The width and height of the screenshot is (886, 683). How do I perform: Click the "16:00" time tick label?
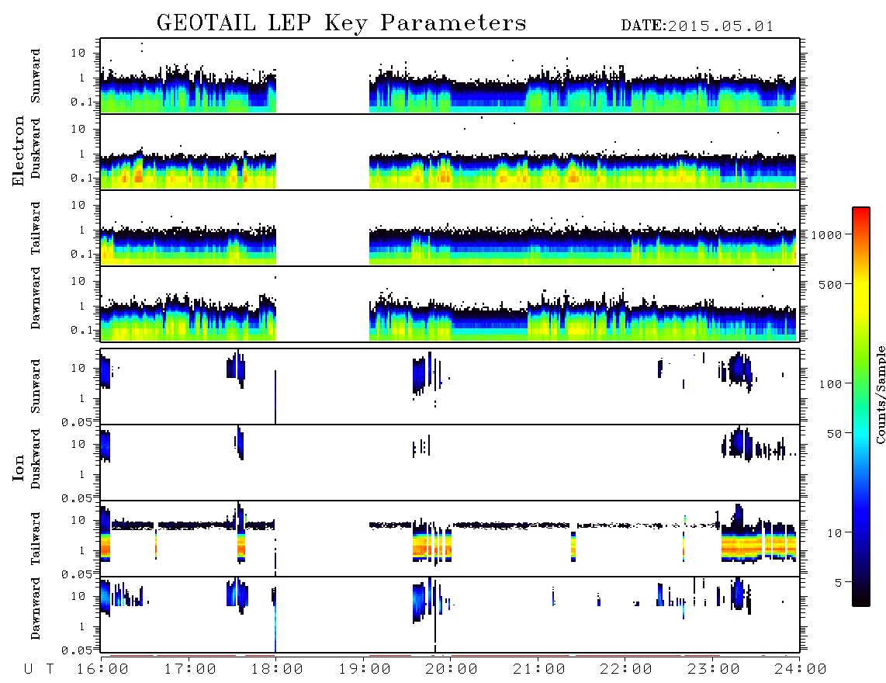click(103, 670)
